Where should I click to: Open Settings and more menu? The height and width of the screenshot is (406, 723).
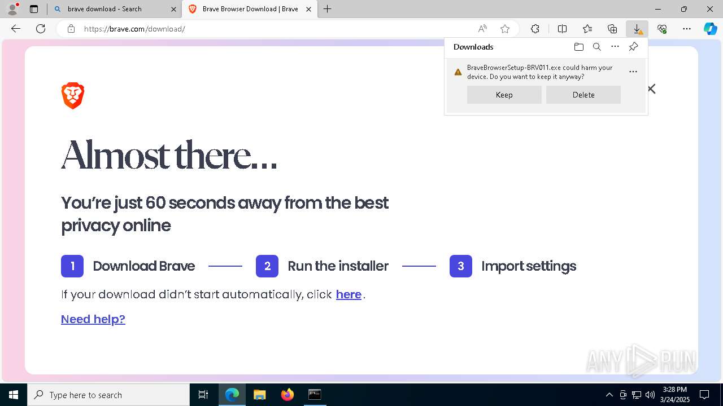687,29
